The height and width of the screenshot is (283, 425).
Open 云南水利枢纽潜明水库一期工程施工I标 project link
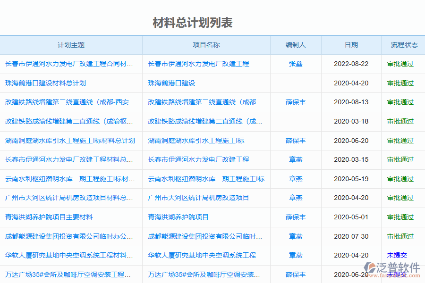click(x=206, y=179)
